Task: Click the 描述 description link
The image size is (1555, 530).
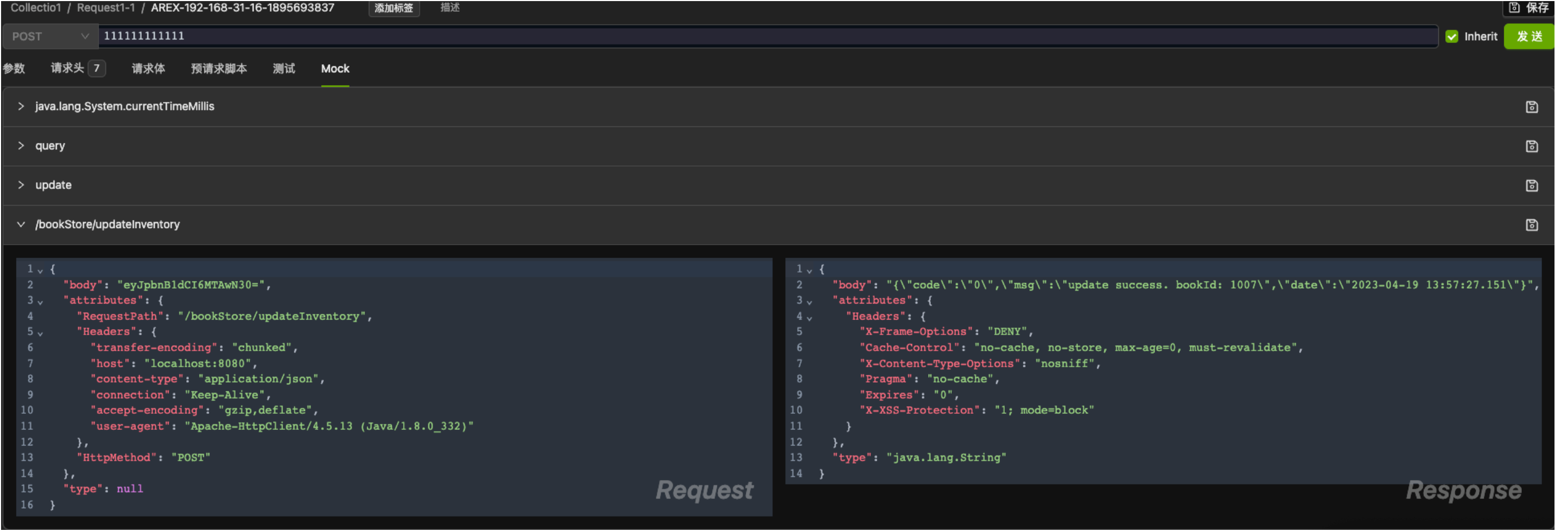Action: pyautogui.click(x=450, y=7)
